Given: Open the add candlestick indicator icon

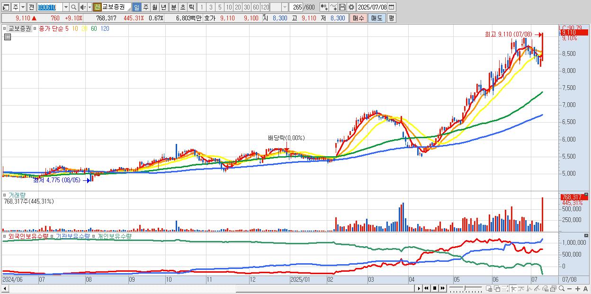Looking at the screenshot, I should click(324, 7).
